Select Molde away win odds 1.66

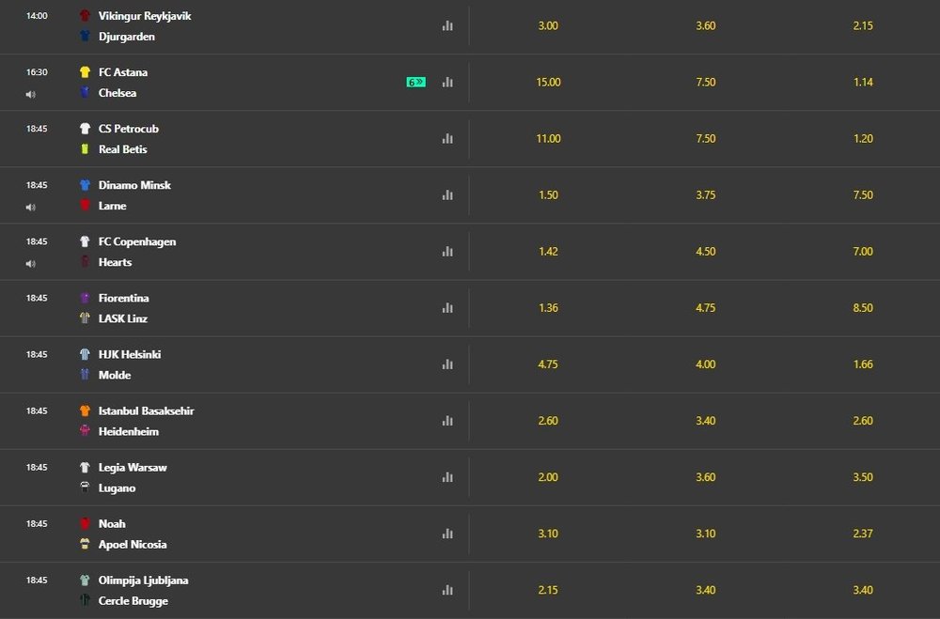tap(863, 364)
